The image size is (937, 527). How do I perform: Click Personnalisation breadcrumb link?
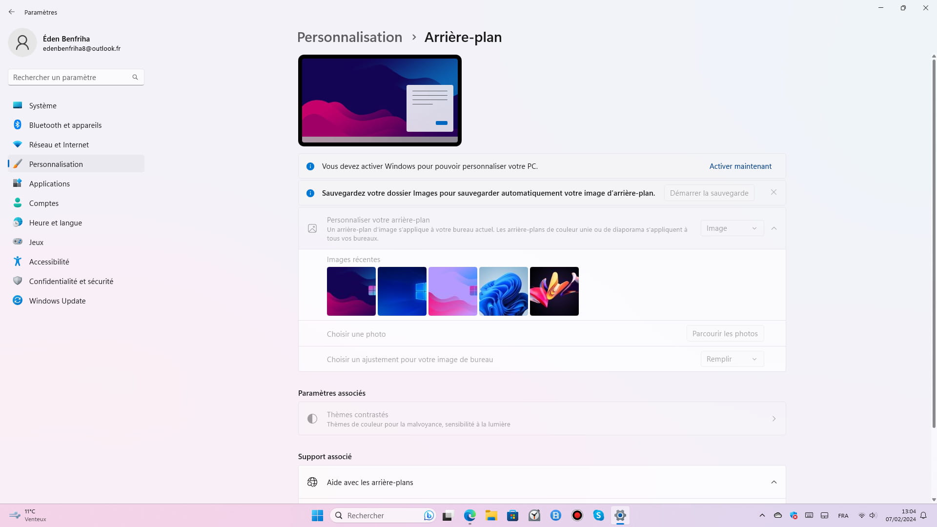(349, 37)
